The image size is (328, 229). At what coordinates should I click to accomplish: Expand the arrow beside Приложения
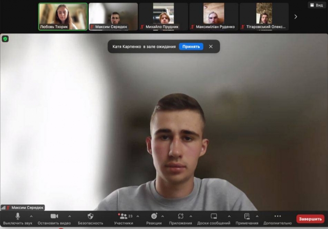191,216
